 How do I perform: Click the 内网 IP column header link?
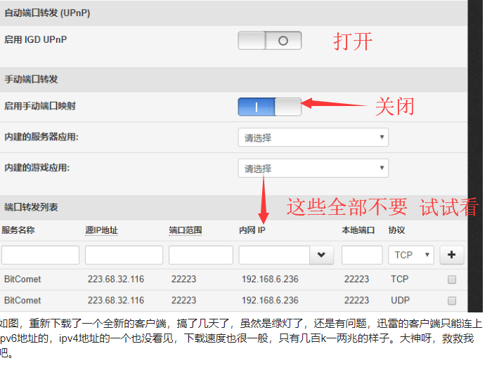(x=252, y=230)
